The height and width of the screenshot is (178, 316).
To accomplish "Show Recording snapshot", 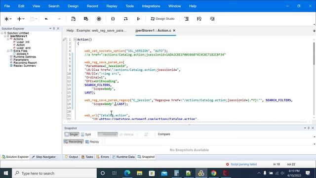I will tap(74, 142).
